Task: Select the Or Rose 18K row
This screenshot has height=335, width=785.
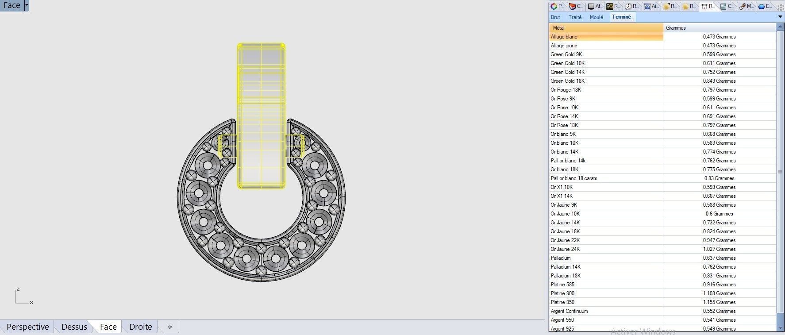Action: (x=662, y=125)
